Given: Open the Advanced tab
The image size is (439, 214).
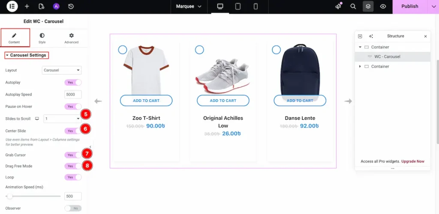Looking at the screenshot, I should (71, 38).
